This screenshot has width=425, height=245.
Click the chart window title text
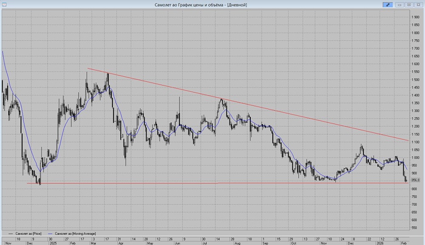click(x=201, y=5)
